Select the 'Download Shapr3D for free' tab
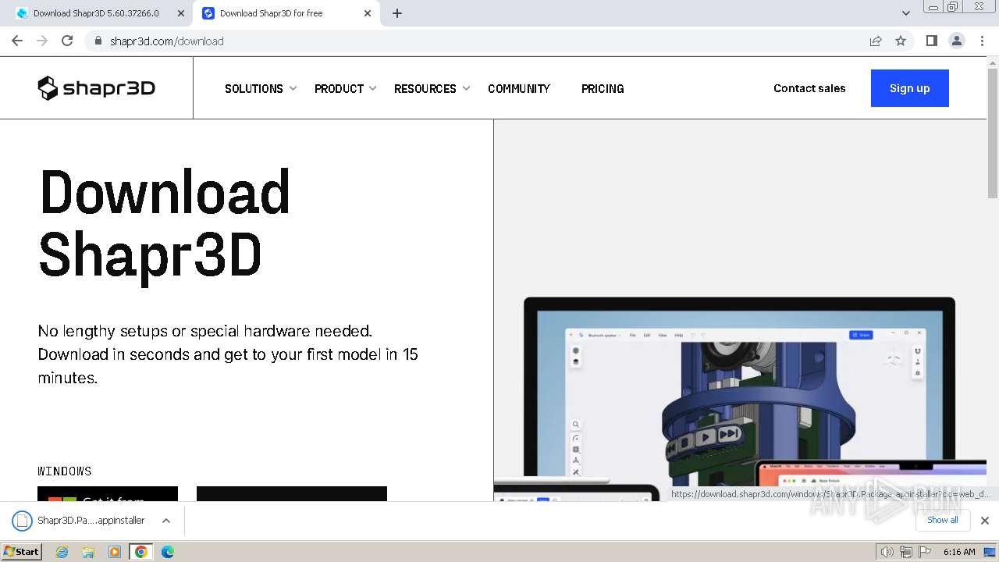Viewport: 999px width, 562px height. [x=287, y=13]
